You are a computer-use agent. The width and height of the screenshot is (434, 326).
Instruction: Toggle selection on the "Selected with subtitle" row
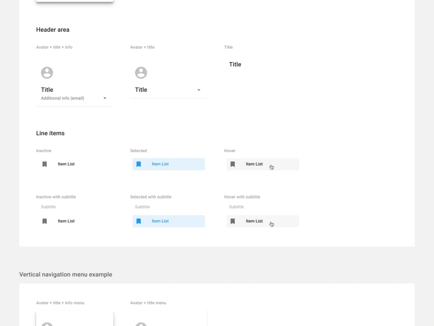[x=168, y=221]
